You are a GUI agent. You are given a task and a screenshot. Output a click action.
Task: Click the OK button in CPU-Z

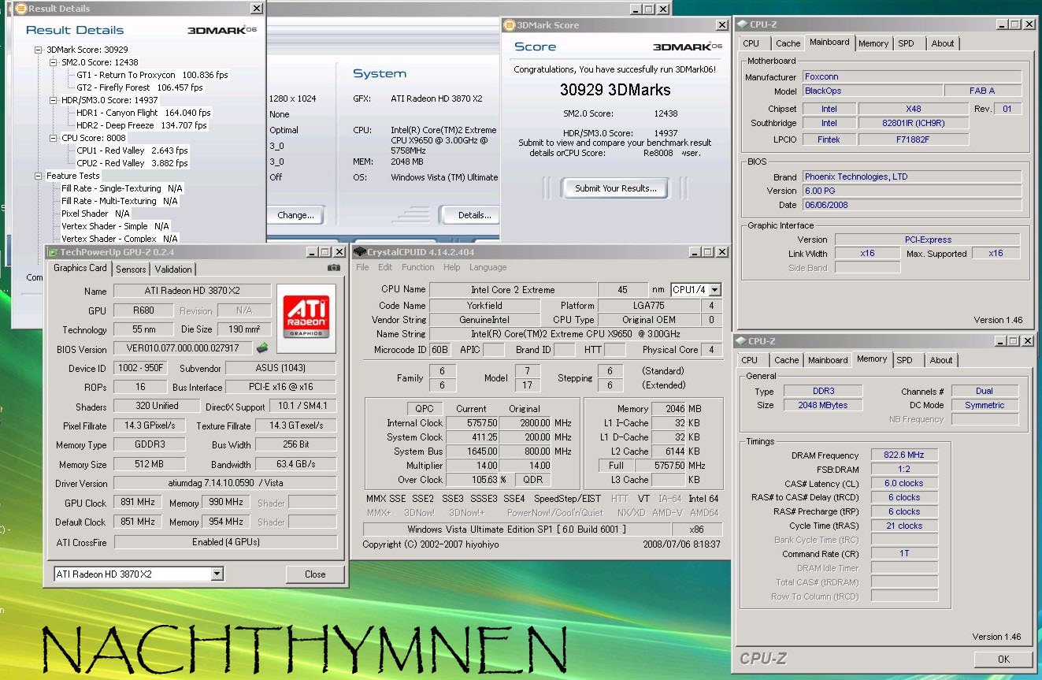point(1003,660)
